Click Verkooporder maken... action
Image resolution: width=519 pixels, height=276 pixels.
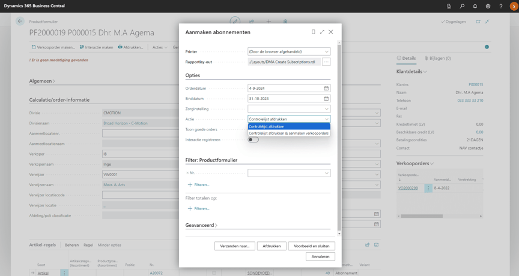coord(53,47)
